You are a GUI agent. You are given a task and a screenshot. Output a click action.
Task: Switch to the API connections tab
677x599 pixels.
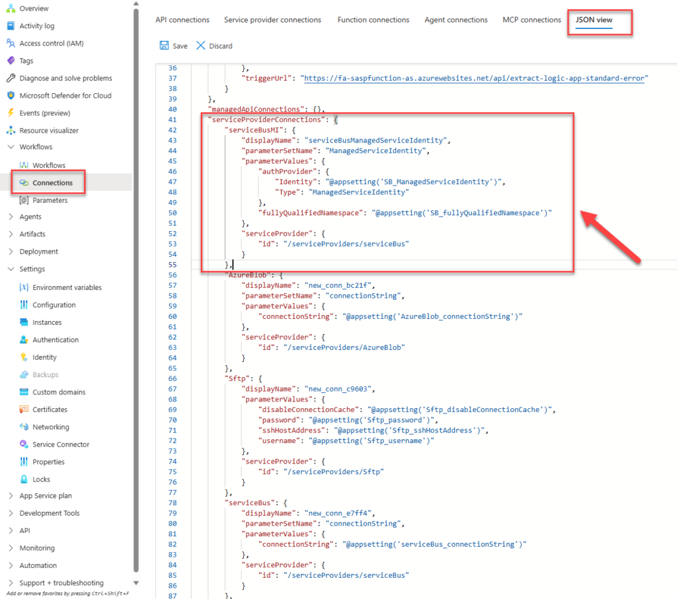[182, 20]
